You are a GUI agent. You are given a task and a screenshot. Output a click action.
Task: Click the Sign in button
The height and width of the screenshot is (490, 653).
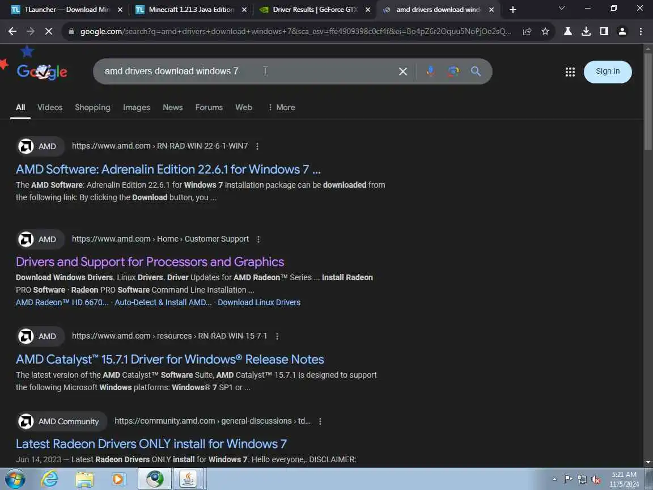click(608, 71)
